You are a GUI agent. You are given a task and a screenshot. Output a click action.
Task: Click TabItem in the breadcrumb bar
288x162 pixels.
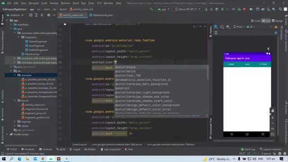pos(171,144)
